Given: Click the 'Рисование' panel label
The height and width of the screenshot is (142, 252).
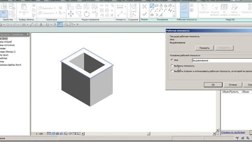Looking at the screenshot, I should click(162, 19).
